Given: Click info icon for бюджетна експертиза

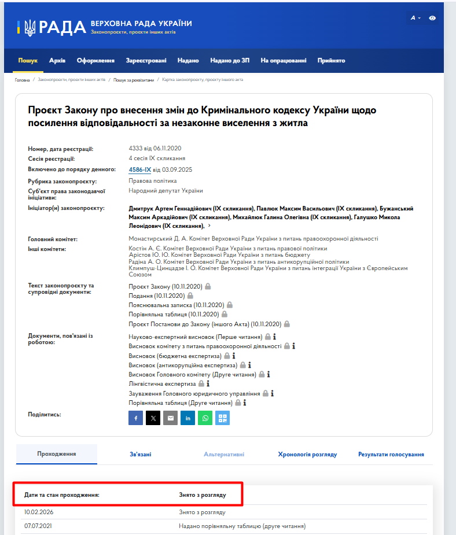Looking at the screenshot, I should click(x=234, y=356).
